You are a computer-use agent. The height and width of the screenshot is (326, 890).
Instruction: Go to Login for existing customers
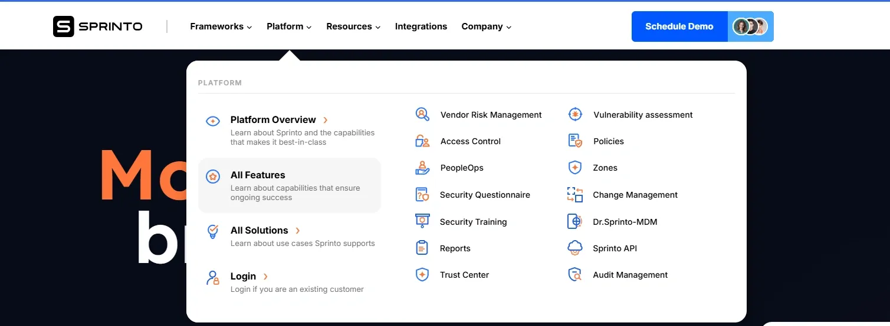[x=243, y=277]
